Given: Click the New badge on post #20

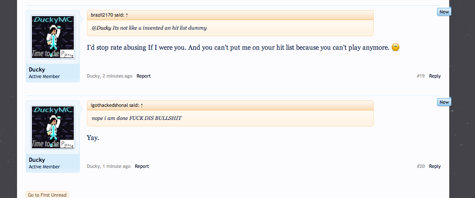Looking at the screenshot, I should pos(444,102).
